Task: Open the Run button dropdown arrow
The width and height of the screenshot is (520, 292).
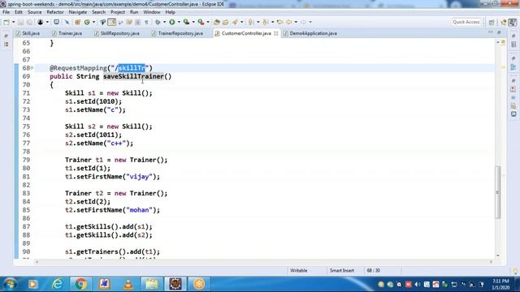Action: click(x=179, y=22)
